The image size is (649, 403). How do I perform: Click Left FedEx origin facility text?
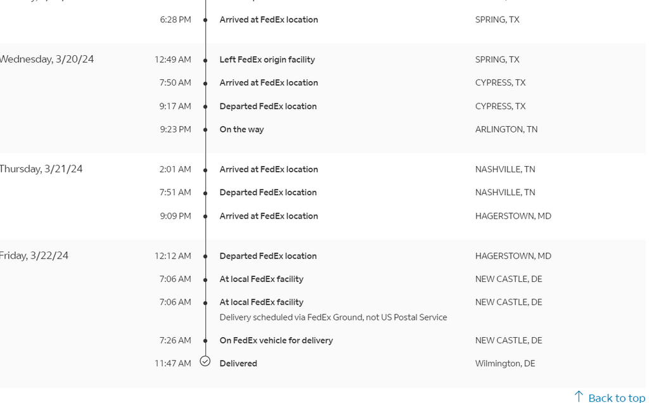[267, 60]
